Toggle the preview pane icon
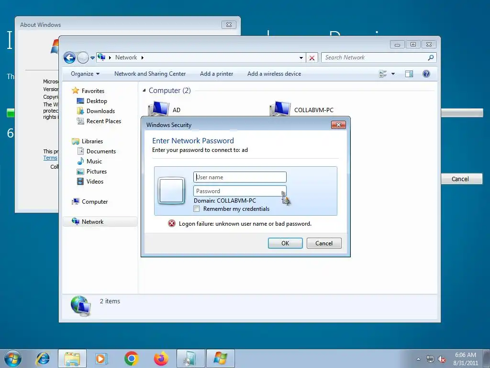490x368 pixels. [409, 74]
